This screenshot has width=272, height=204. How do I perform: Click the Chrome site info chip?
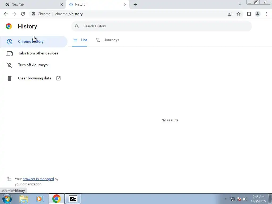tap(41, 14)
